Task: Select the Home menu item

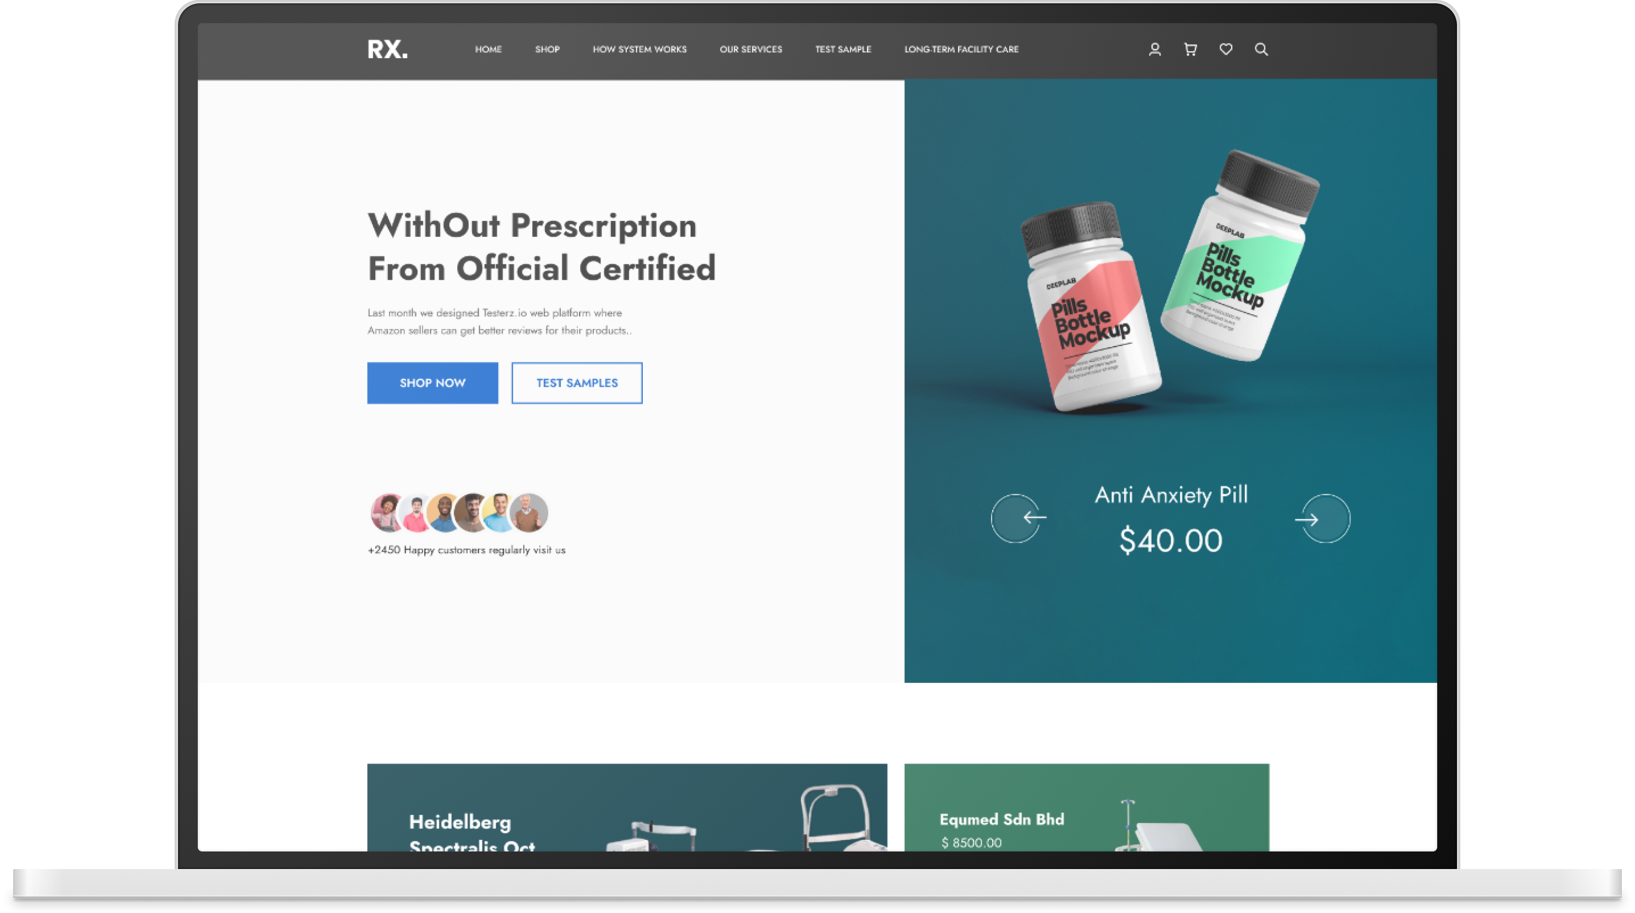Action: click(x=488, y=49)
